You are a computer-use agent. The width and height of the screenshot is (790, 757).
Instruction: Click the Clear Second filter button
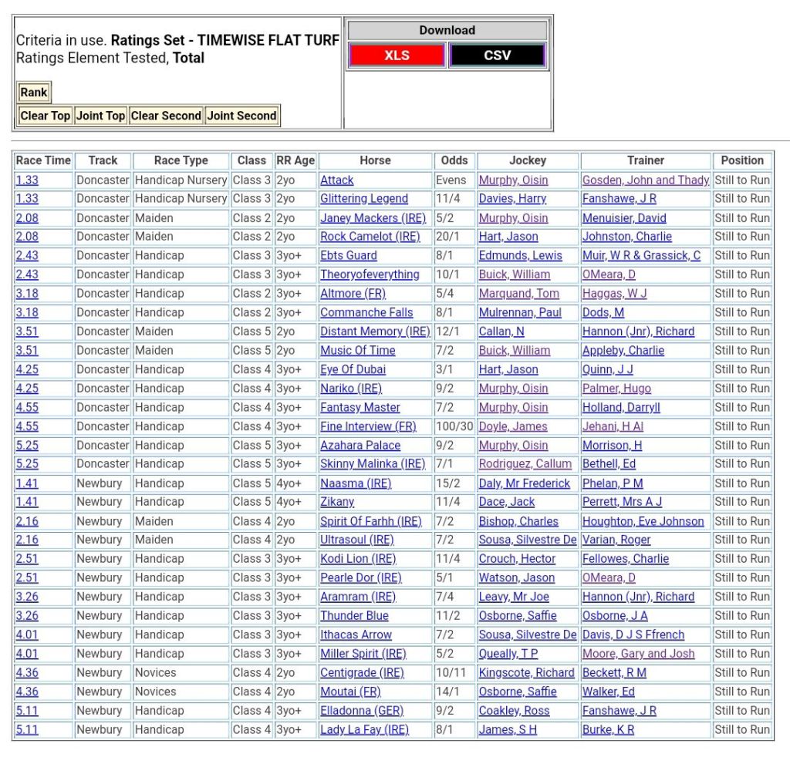pyautogui.click(x=166, y=116)
